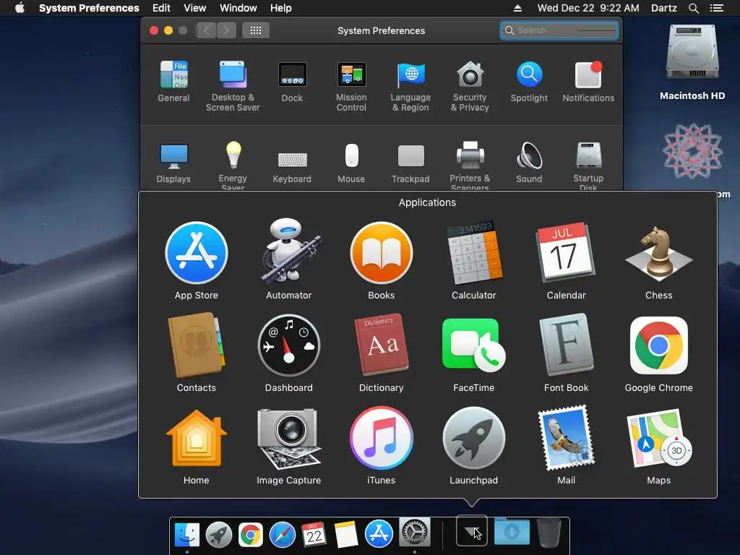This screenshot has height=555, width=740.
Task: Open Trash from the Dock
Action: coord(549,533)
